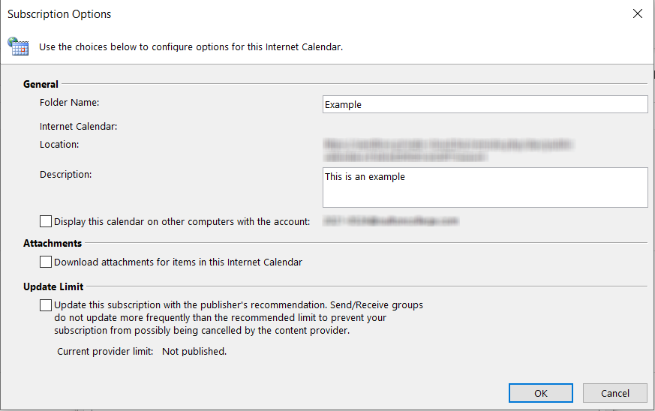Dismiss the dialog with Cancel
655x411 pixels.
tap(615, 393)
